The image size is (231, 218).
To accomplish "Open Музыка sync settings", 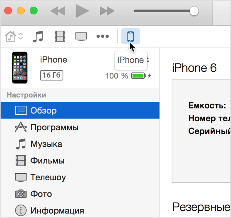I will [80, 144].
